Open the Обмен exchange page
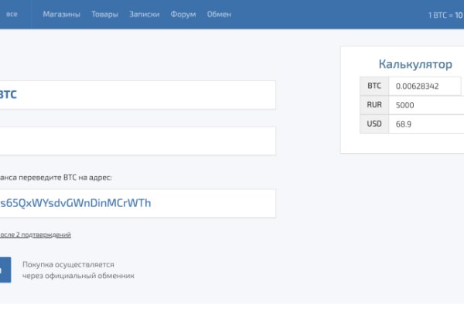This screenshot has width=464, height=309. [x=219, y=15]
